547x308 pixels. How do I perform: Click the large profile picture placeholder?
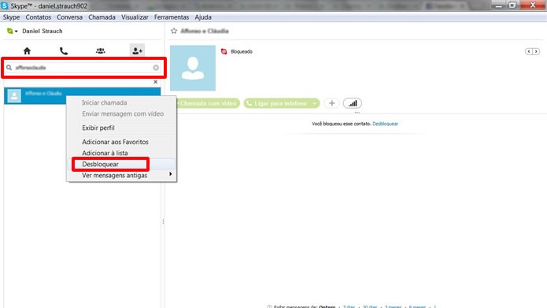[x=193, y=68]
